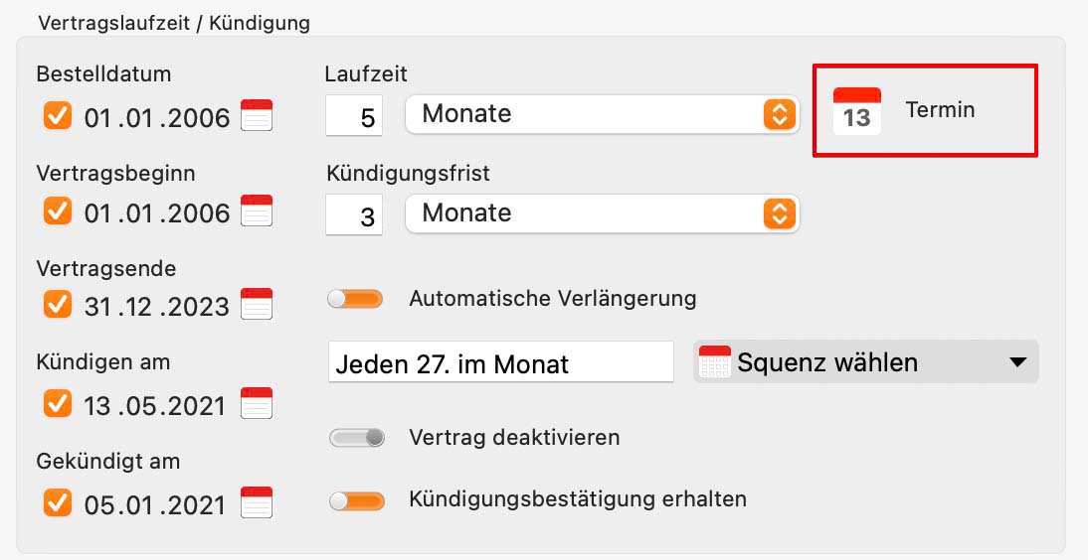
Task: Toggle the Automatische Verlängerung switch
Action: coord(355,299)
